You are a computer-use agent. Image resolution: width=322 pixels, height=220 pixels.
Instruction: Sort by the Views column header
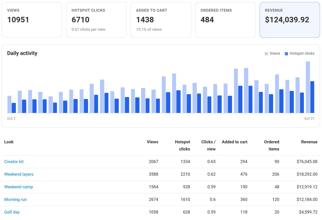point(152,142)
